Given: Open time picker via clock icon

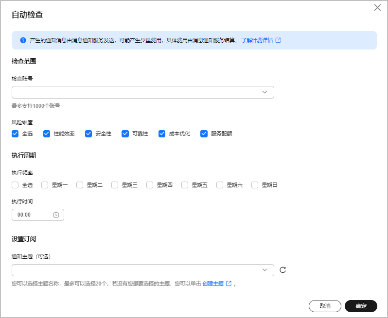Looking at the screenshot, I should point(56,215).
